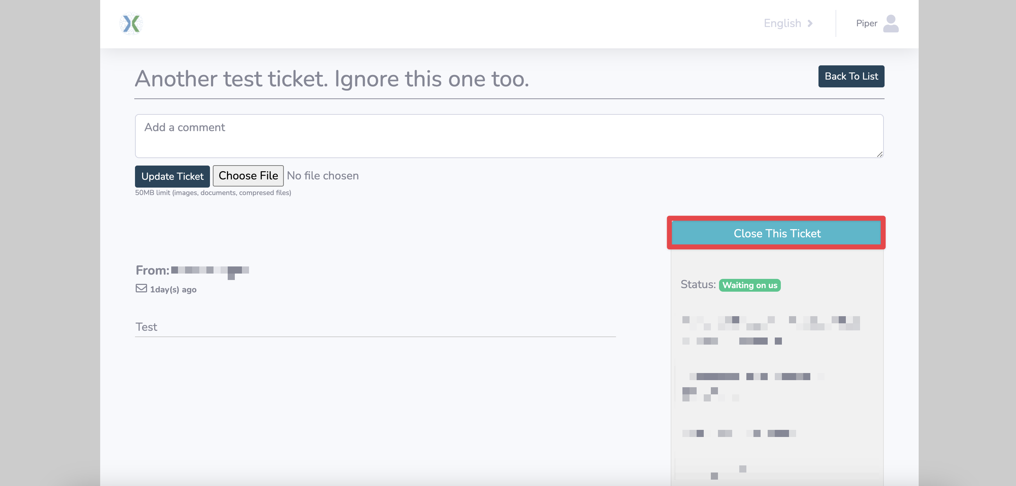1016x486 pixels.
Task: Click the blurred sender name after From
Action: [210, 271]
